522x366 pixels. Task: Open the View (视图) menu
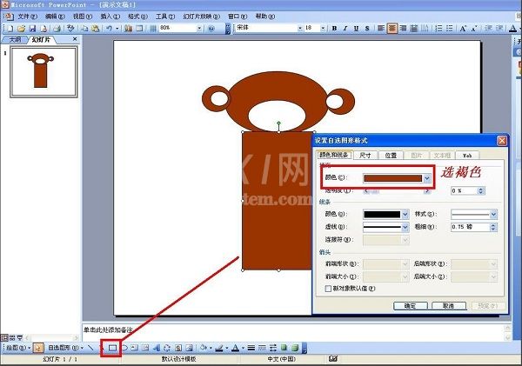83,17
